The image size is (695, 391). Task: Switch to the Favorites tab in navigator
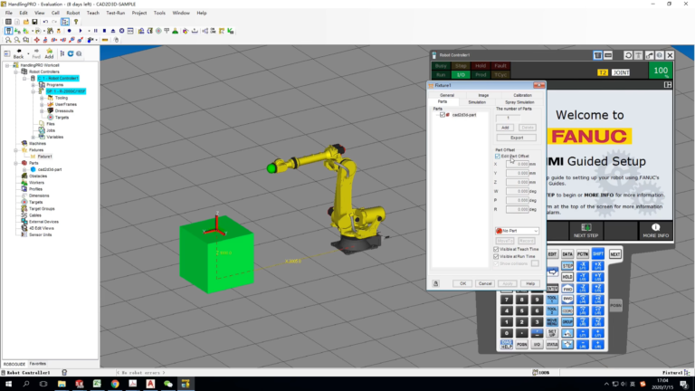click(37, 364)
